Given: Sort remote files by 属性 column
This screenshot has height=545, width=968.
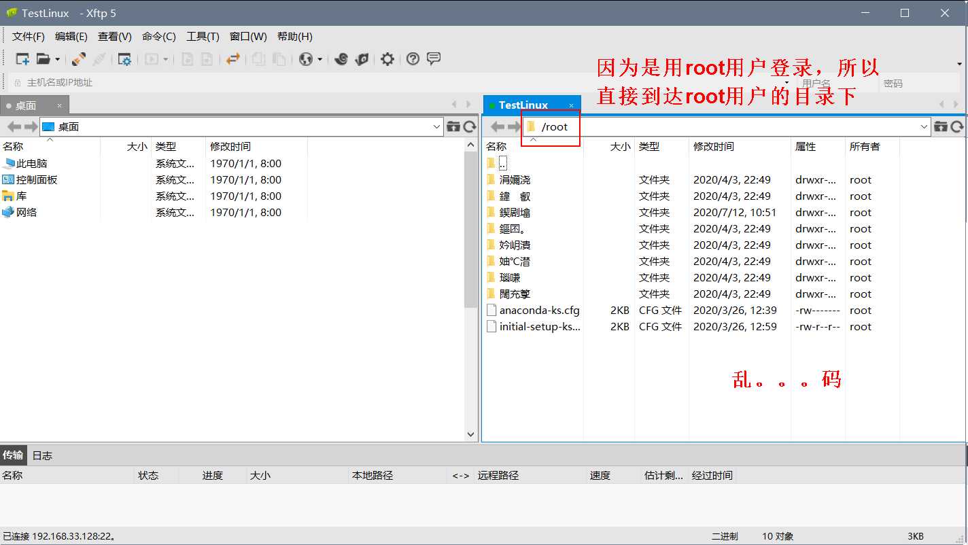Looking at the screenshot, I should point(818,146).
